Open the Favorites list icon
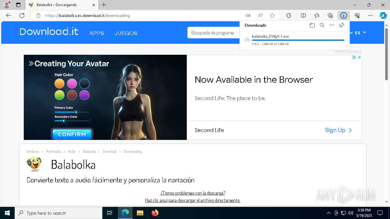390x219 pixels. pos(317,16)
